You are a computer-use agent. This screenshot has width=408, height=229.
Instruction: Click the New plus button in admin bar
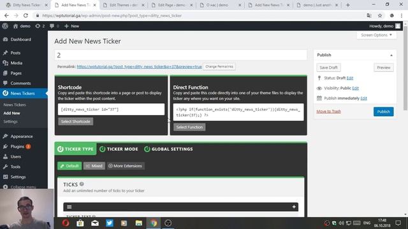click(x=71, y=26)
